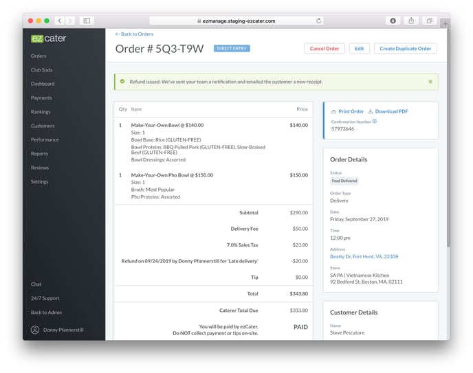Click the date Friday, September 27, 2019
The width and height of the screenshot is (473, 373).
point(360,219)
